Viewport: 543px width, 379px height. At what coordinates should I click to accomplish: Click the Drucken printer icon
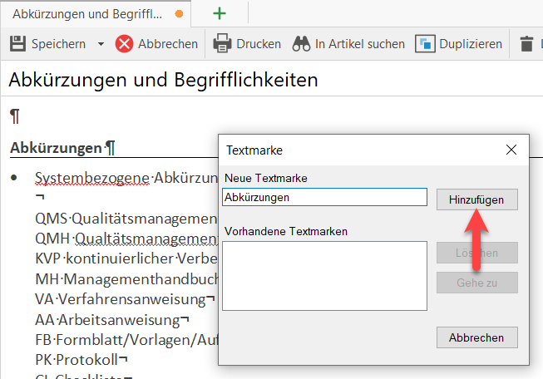[222, 44]
